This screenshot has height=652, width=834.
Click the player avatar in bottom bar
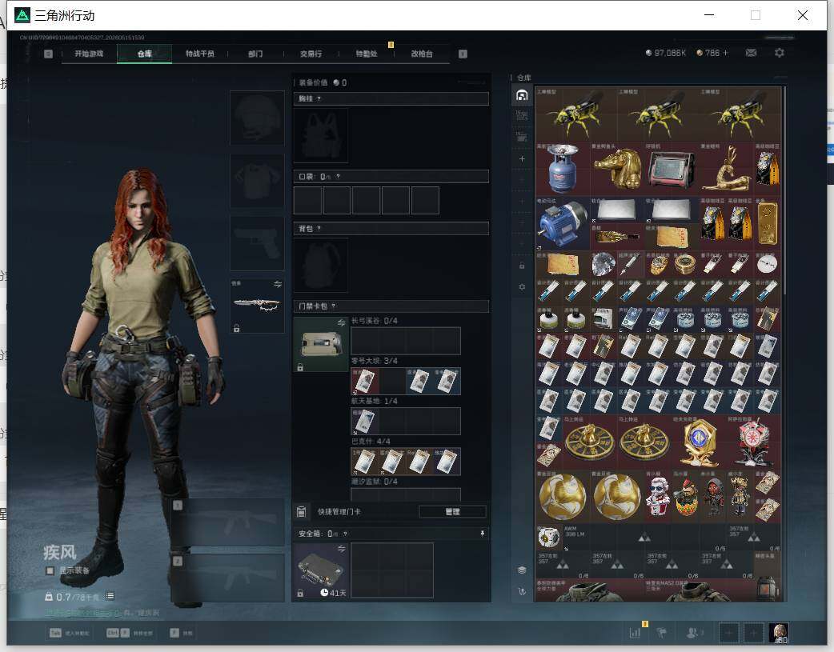tap(779, 633)
